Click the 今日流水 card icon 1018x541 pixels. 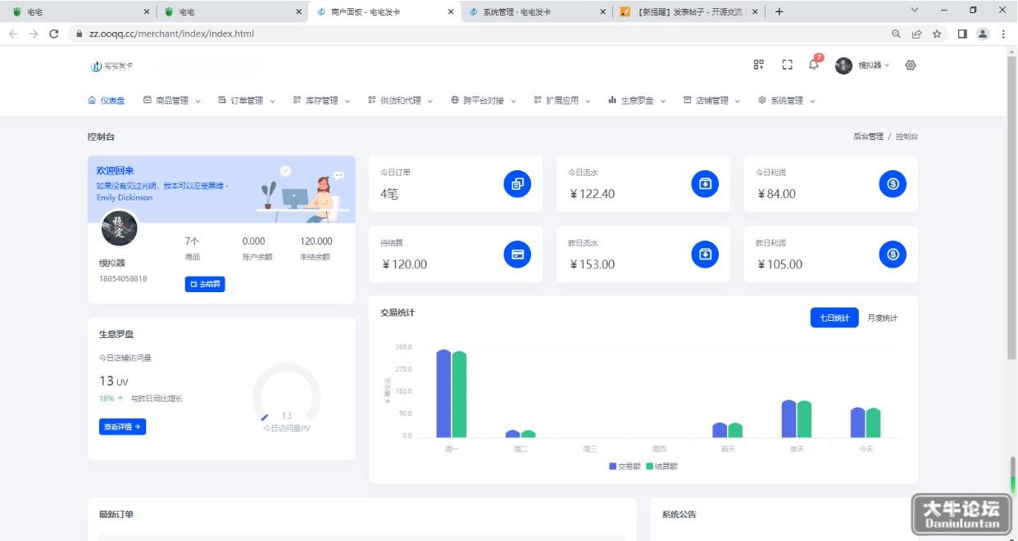click(705, 184)
